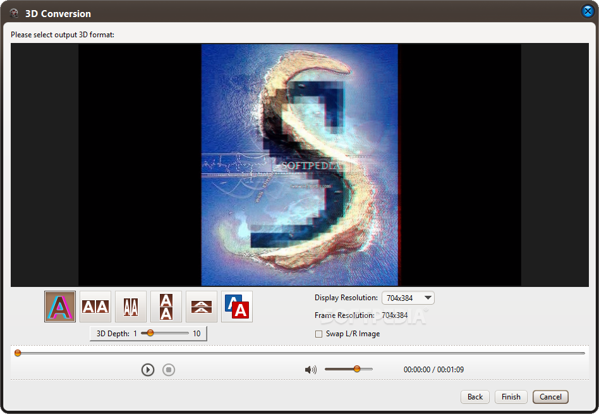Select the Top and Bottom half height format icon
This screenshot has height=414, width=599.
tap(202, 307)
